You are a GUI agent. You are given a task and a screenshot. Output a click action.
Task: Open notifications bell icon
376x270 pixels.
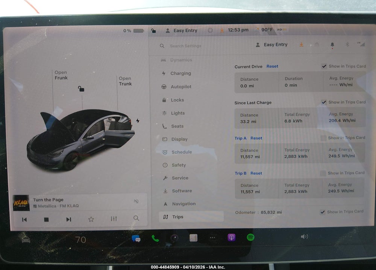point(332,45)
